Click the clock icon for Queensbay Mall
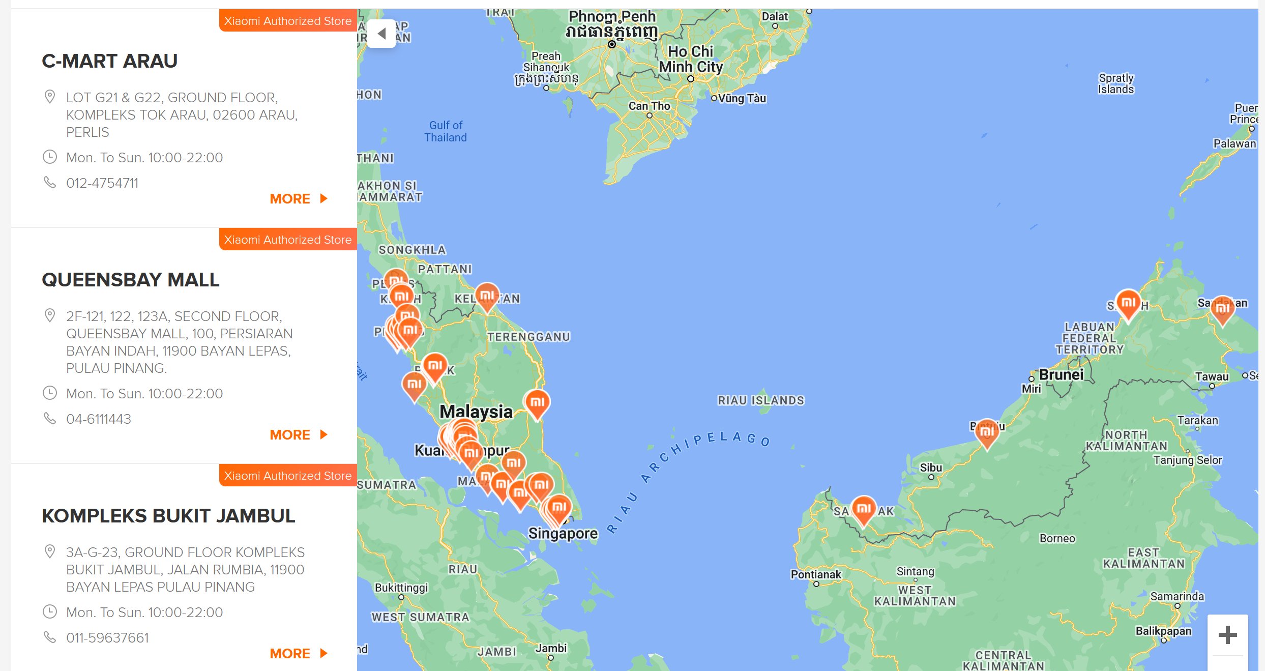Viewport: 1265px width, 671px height. tap(49, 393)
